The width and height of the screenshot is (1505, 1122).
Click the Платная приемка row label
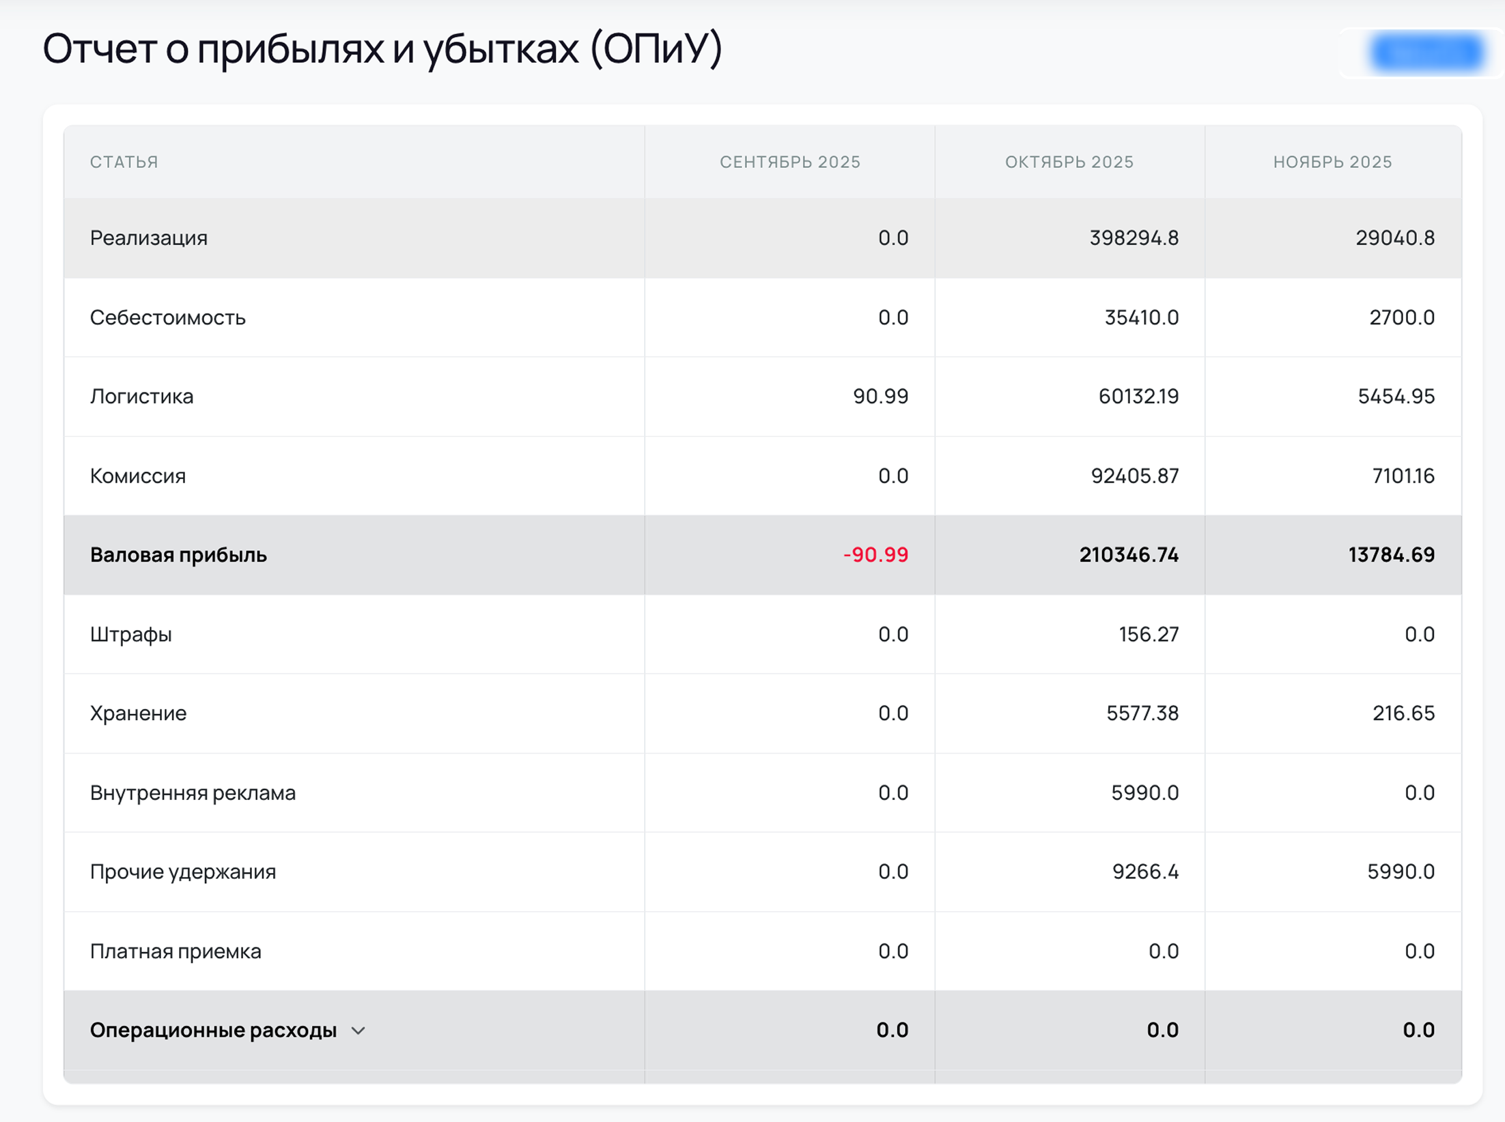(x=175, y=951)
